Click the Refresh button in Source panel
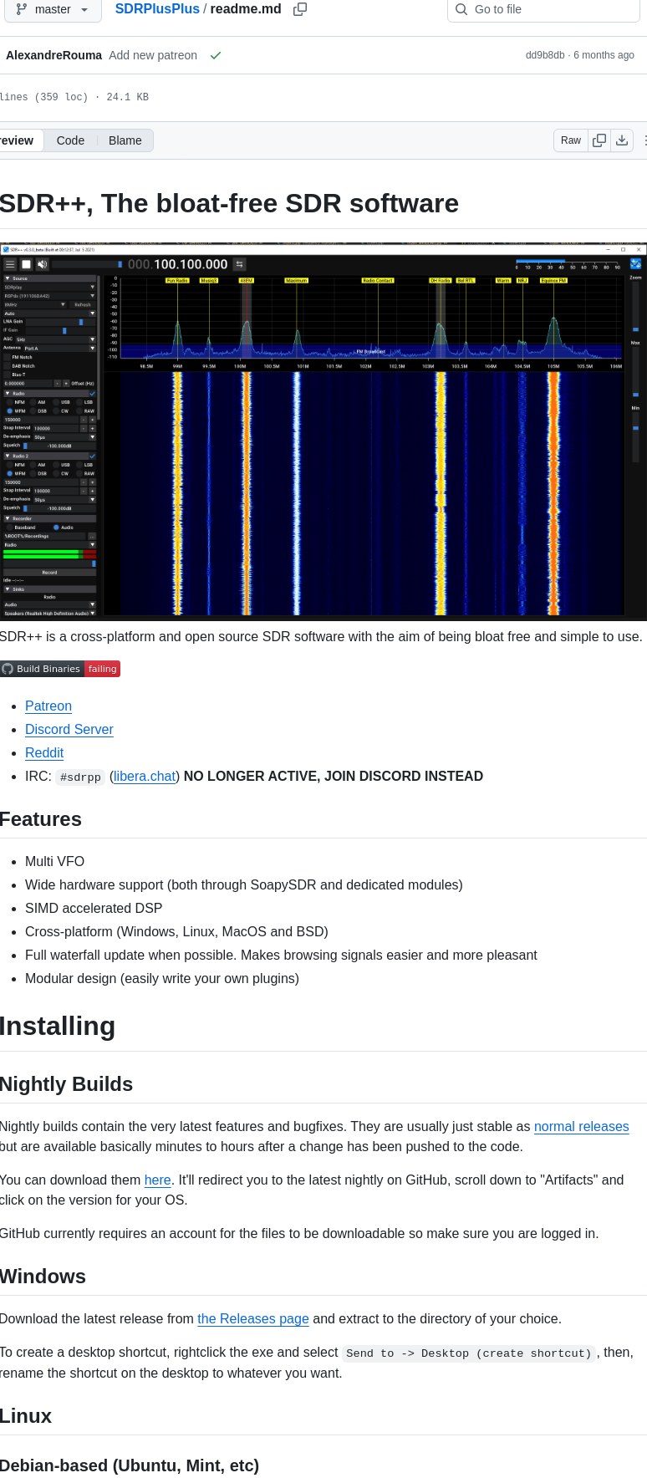The width and height of the screenshot is (647, 1478). [x=83, y=304]
